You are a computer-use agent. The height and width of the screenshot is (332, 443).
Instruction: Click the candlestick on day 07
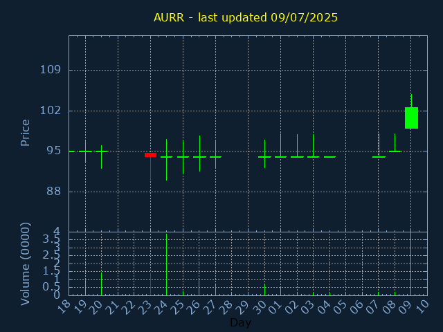pos(379,146)
